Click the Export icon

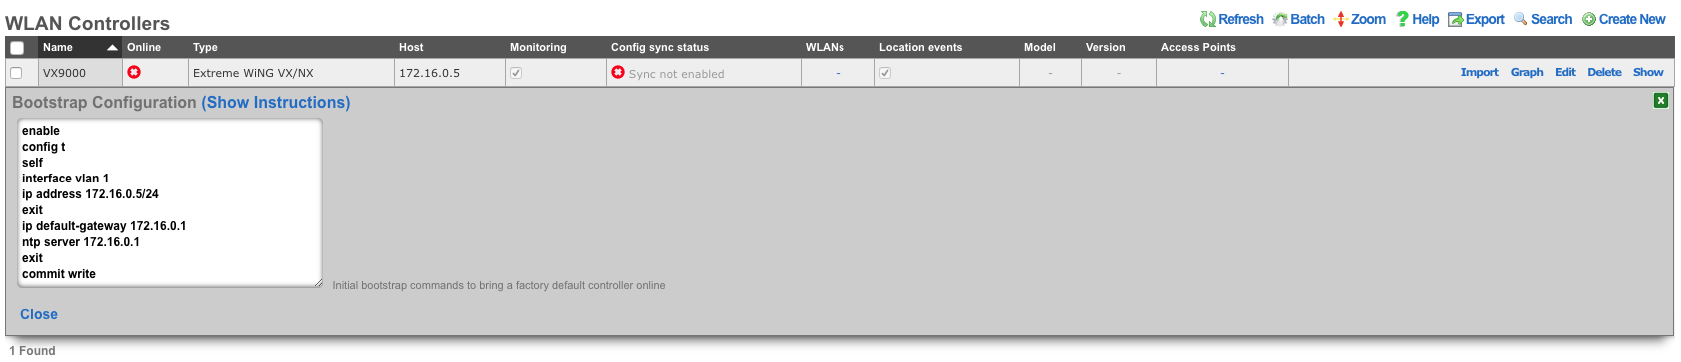coord(1455,19)
